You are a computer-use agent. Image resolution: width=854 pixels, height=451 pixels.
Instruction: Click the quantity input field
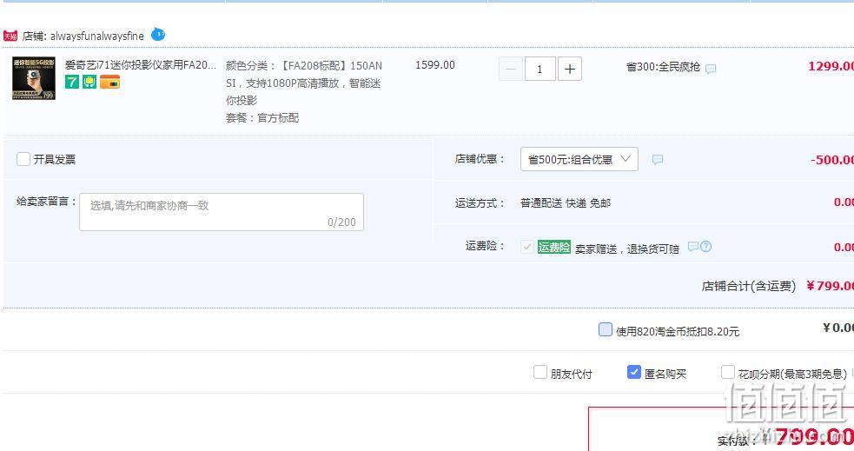tap(540, 69)
